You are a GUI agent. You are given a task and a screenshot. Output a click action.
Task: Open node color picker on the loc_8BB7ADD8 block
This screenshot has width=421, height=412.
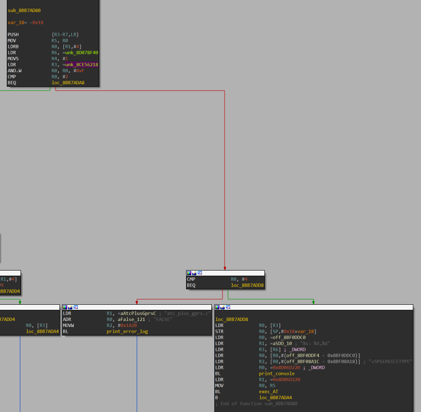[x=217, y=307]
